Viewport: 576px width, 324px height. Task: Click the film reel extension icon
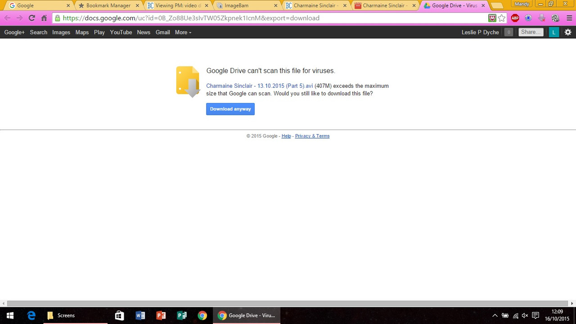coord(555,18)
